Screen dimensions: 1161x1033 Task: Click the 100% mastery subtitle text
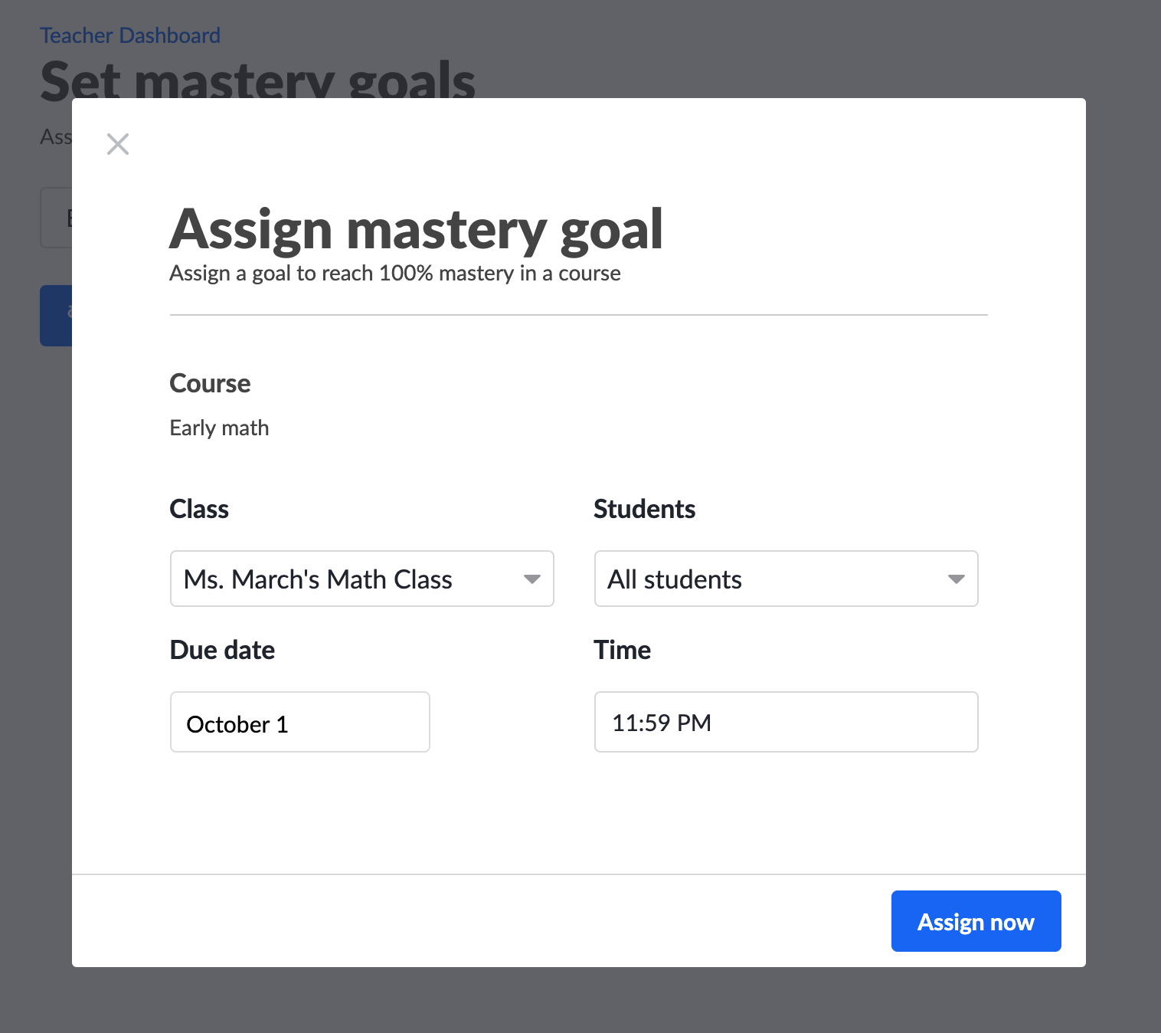(394, 274)
